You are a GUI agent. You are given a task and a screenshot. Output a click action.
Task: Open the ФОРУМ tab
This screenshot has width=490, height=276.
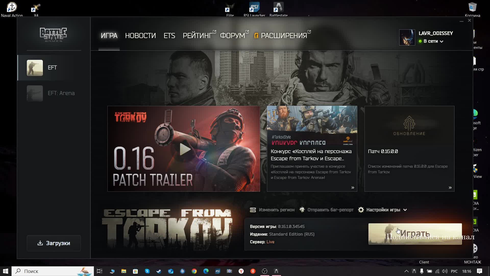tap(234, 36)
